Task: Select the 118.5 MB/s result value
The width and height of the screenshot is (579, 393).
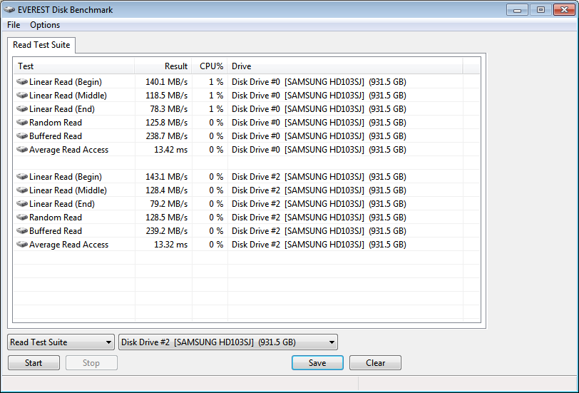Action: click(167, 96)
